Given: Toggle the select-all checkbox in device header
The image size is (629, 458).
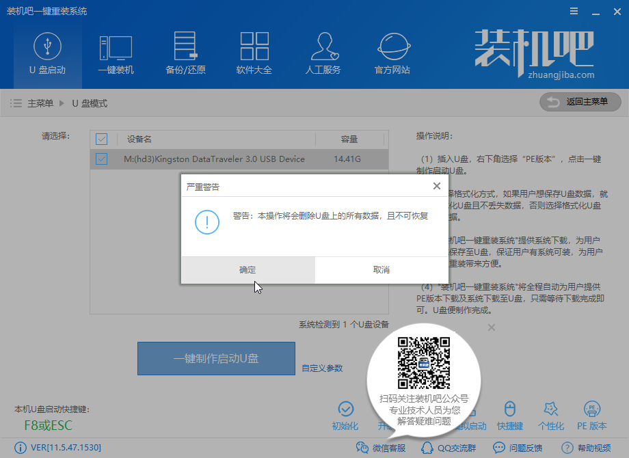Looking at the screenshot, I should point(102,139).
